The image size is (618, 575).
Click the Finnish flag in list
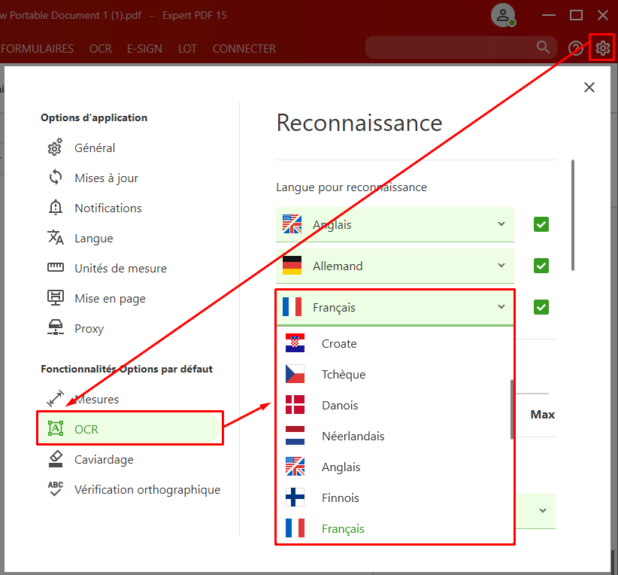(295, 497)
